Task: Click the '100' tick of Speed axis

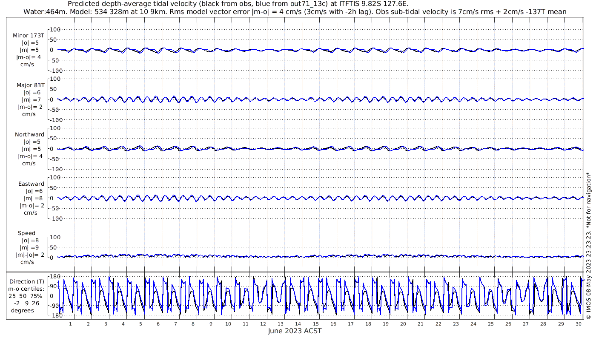Action: pyautogui.click(x=56, y=237)
